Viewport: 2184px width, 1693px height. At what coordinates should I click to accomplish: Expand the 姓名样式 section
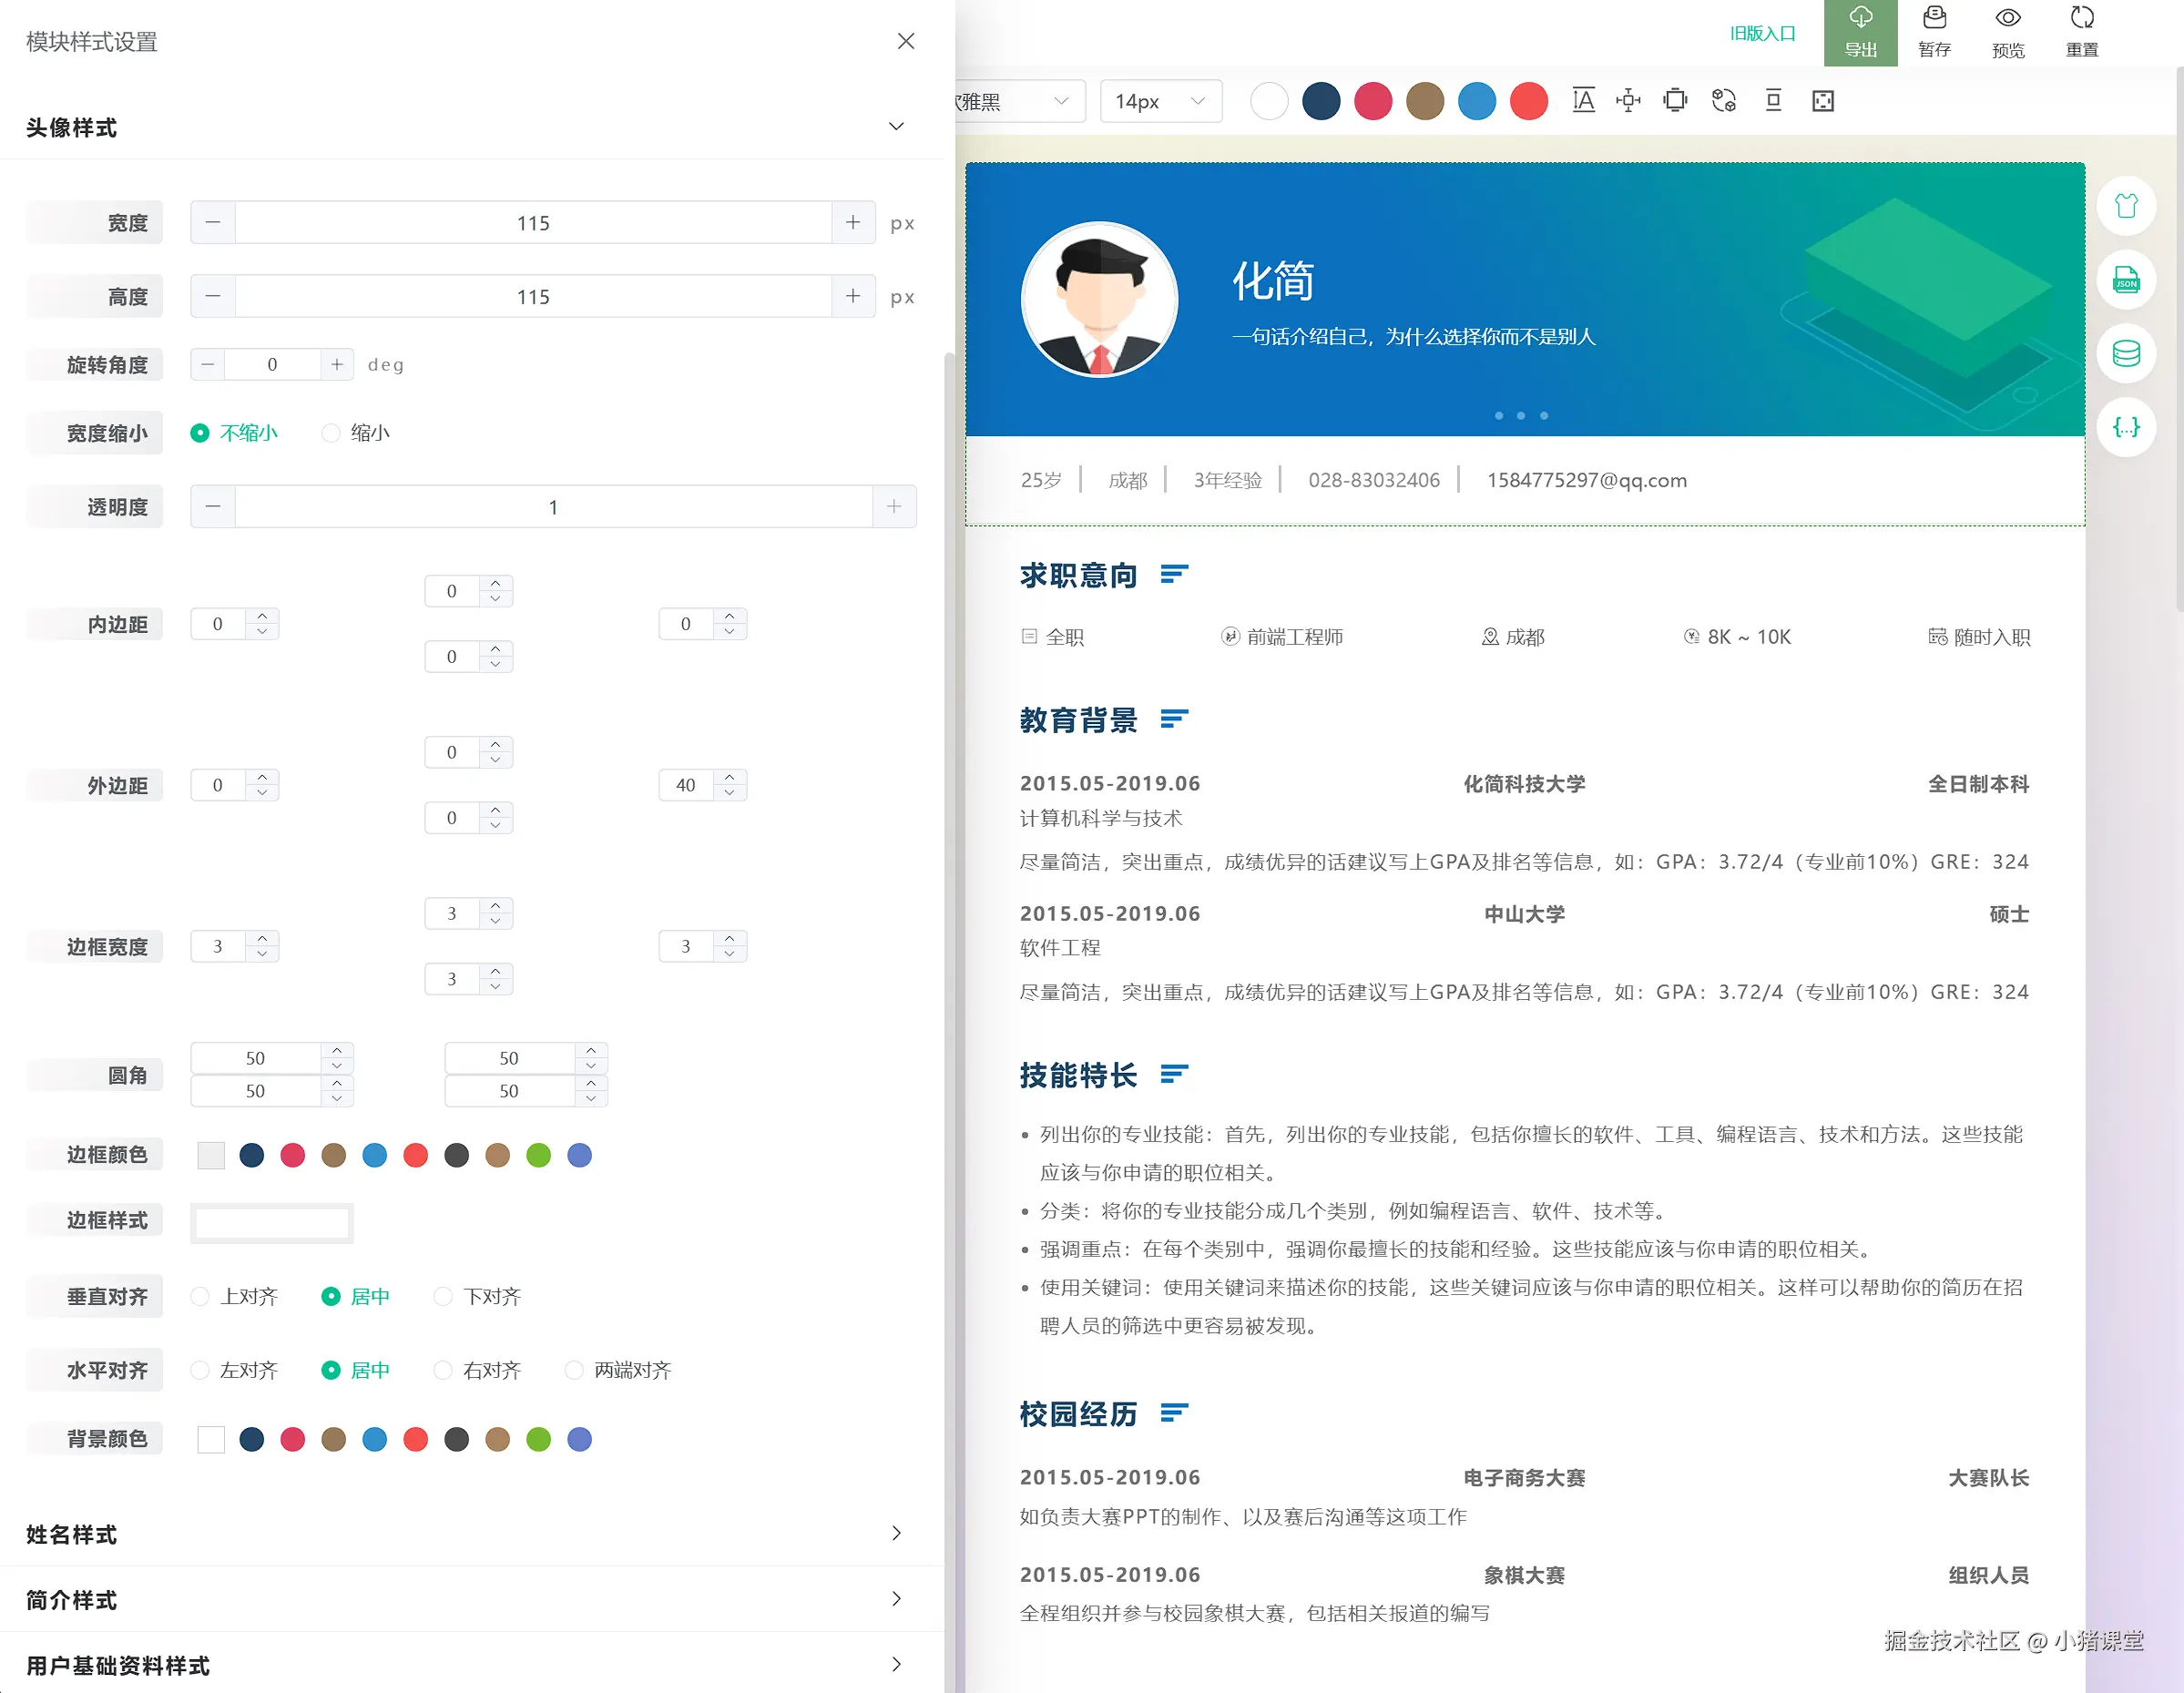(x=896, y=1533)
